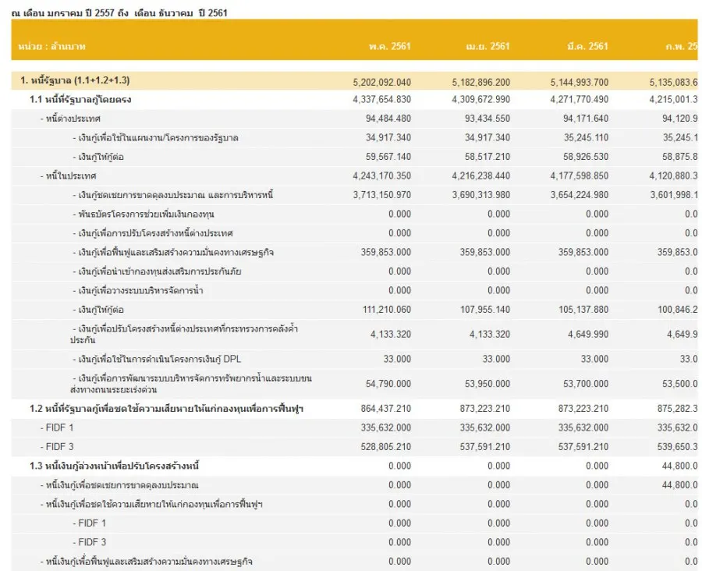Click the เม.ย. 2561 column header
Screen dimensions: 702x571
[x=490, y=46]
